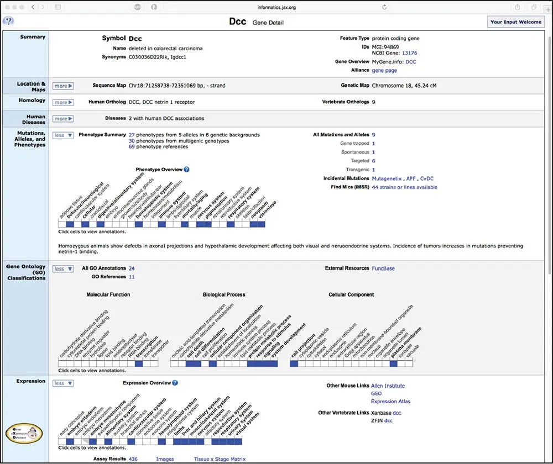Go forward in browser history

click(x=43, y=7)
